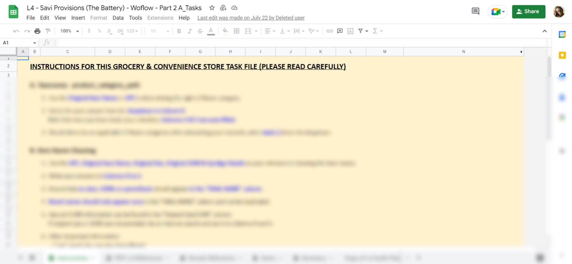Open text rotation dropdown
This screenshot has width=572, height=264.
pyautogui.click(x=314, y=31)
